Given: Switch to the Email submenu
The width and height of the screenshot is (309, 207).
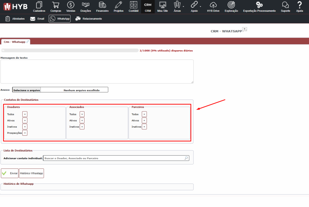Looking at the screenshot, I should (37, 19).
